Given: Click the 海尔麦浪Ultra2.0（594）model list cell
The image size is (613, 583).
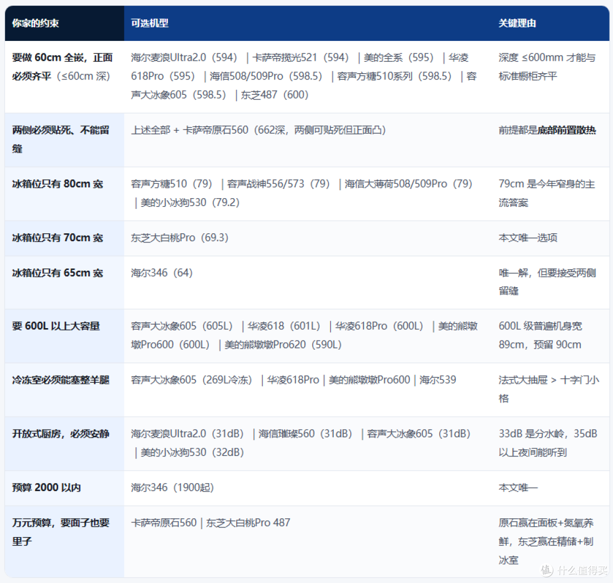Looking at the screenshot, I should click(308, 77).
